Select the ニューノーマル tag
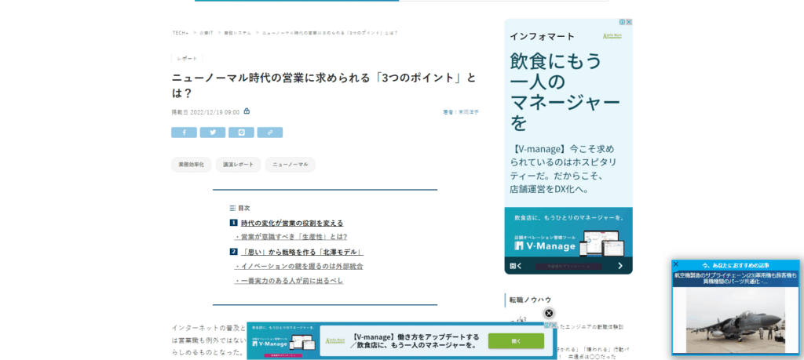The width and height of the screenshot is (804, 360). pyautogui.click(x=290, y=165)
